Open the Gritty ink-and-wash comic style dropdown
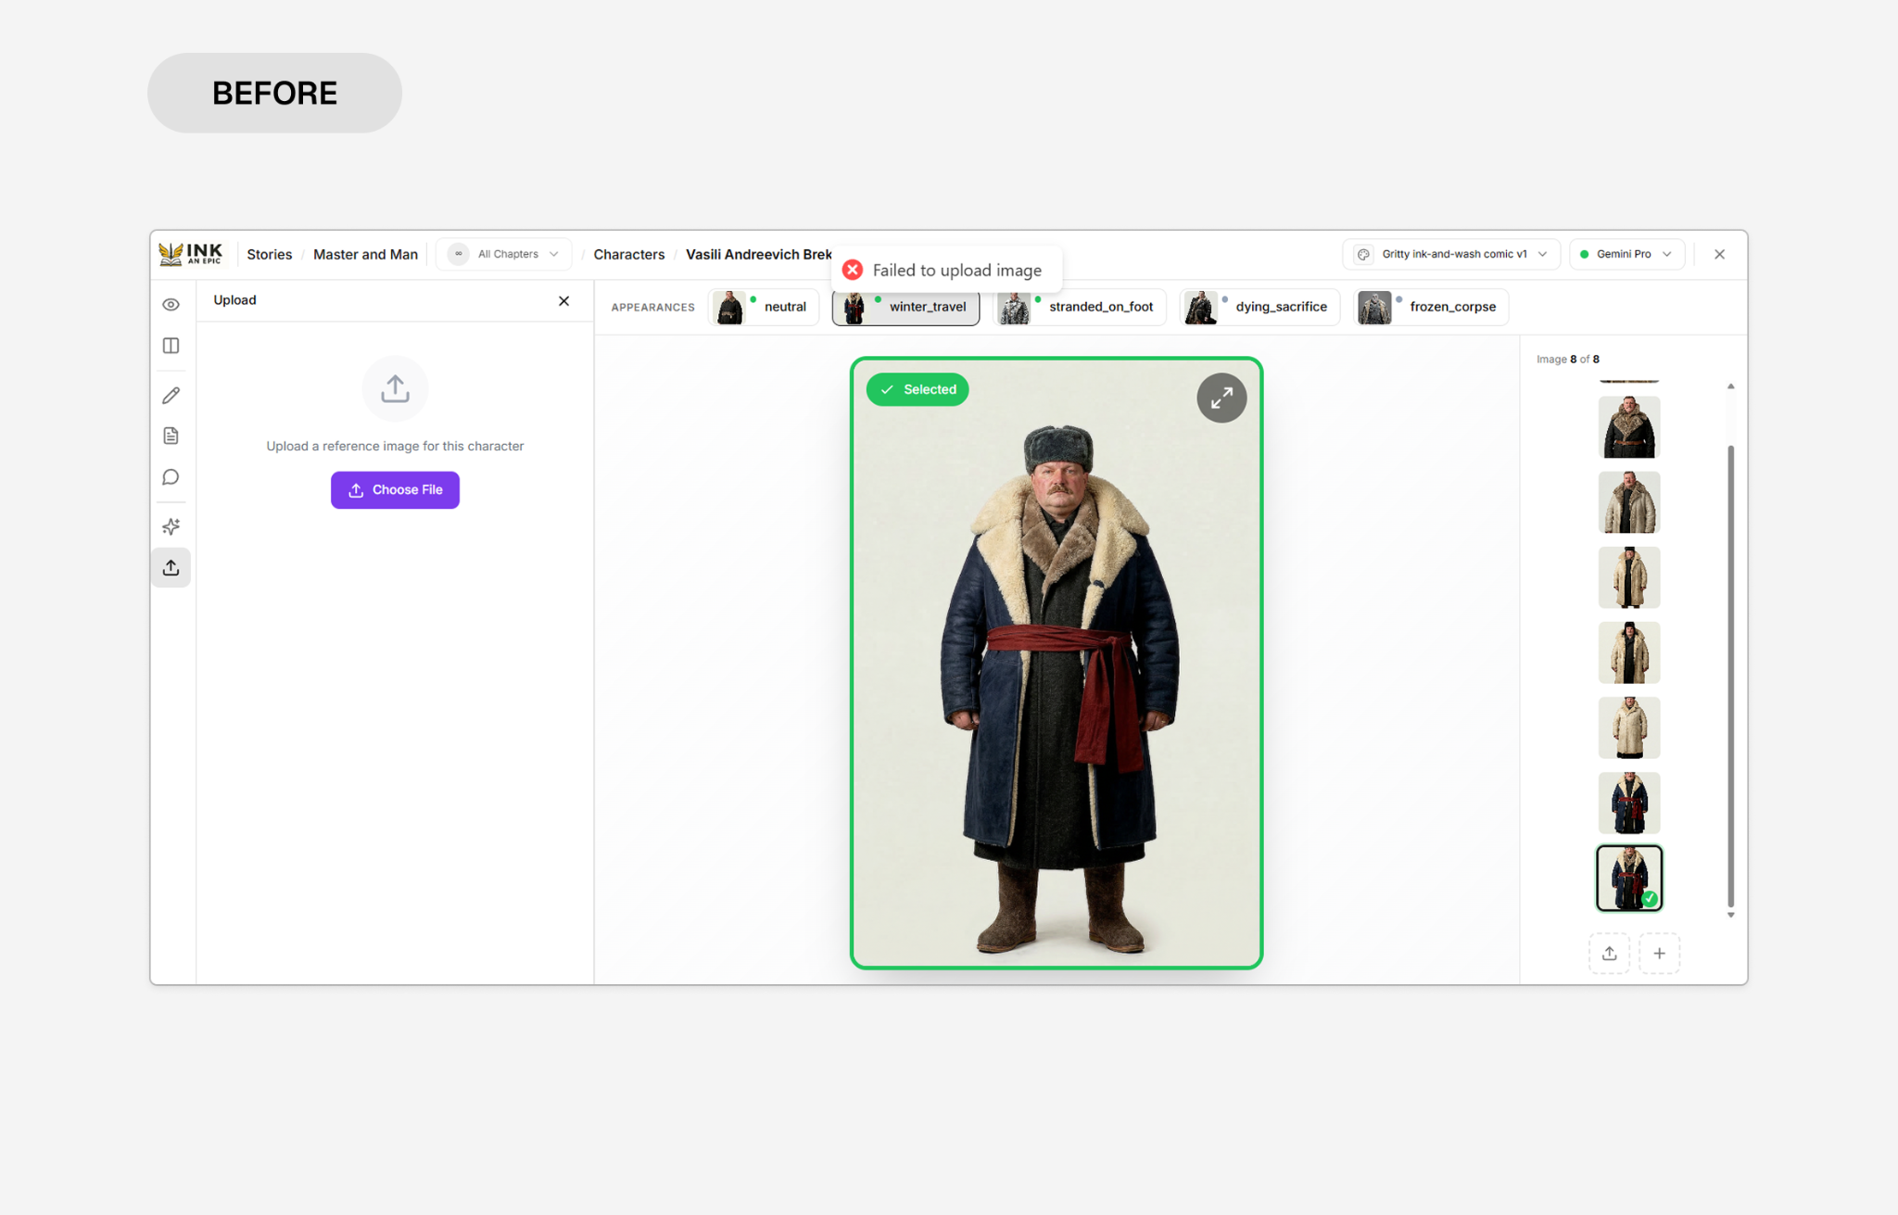The image size is (1898, 1215). (x=1451, y=254)
